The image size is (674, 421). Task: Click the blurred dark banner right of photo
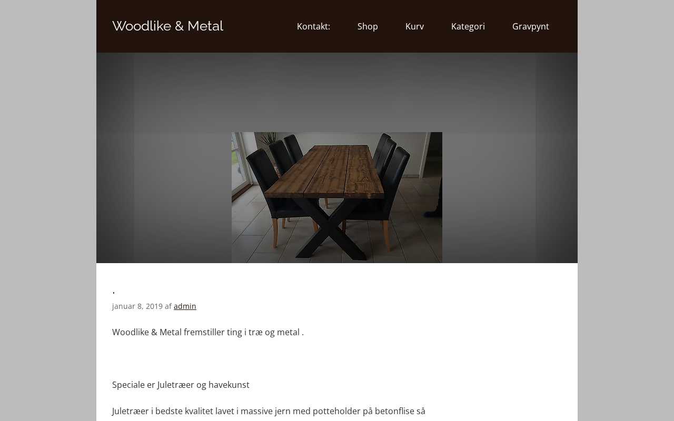click(x=510, y=158)
